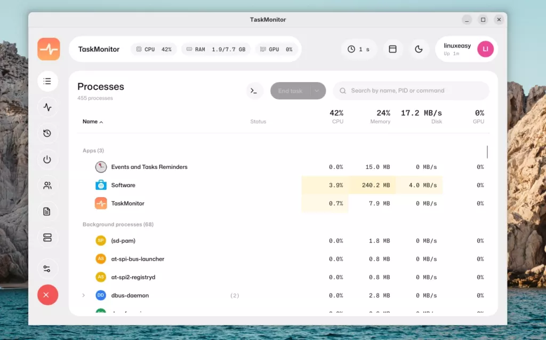Maximize the TaskMonitor window
The width and height of the screenshot is (546, 340).
pos(483,20)
